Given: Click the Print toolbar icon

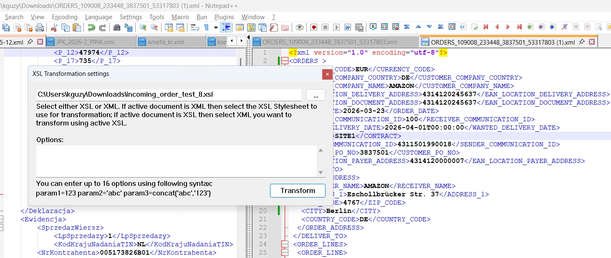Looking at the screenshot, I should (40, 28).
